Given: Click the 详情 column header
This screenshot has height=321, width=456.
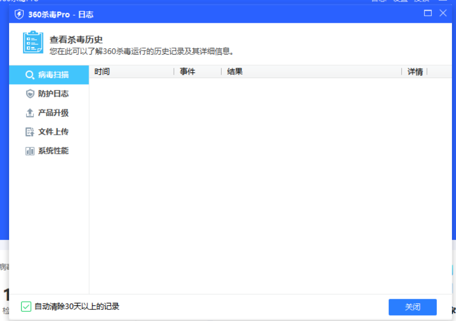Looking at the screenshot, I should (x=414, y=71).
